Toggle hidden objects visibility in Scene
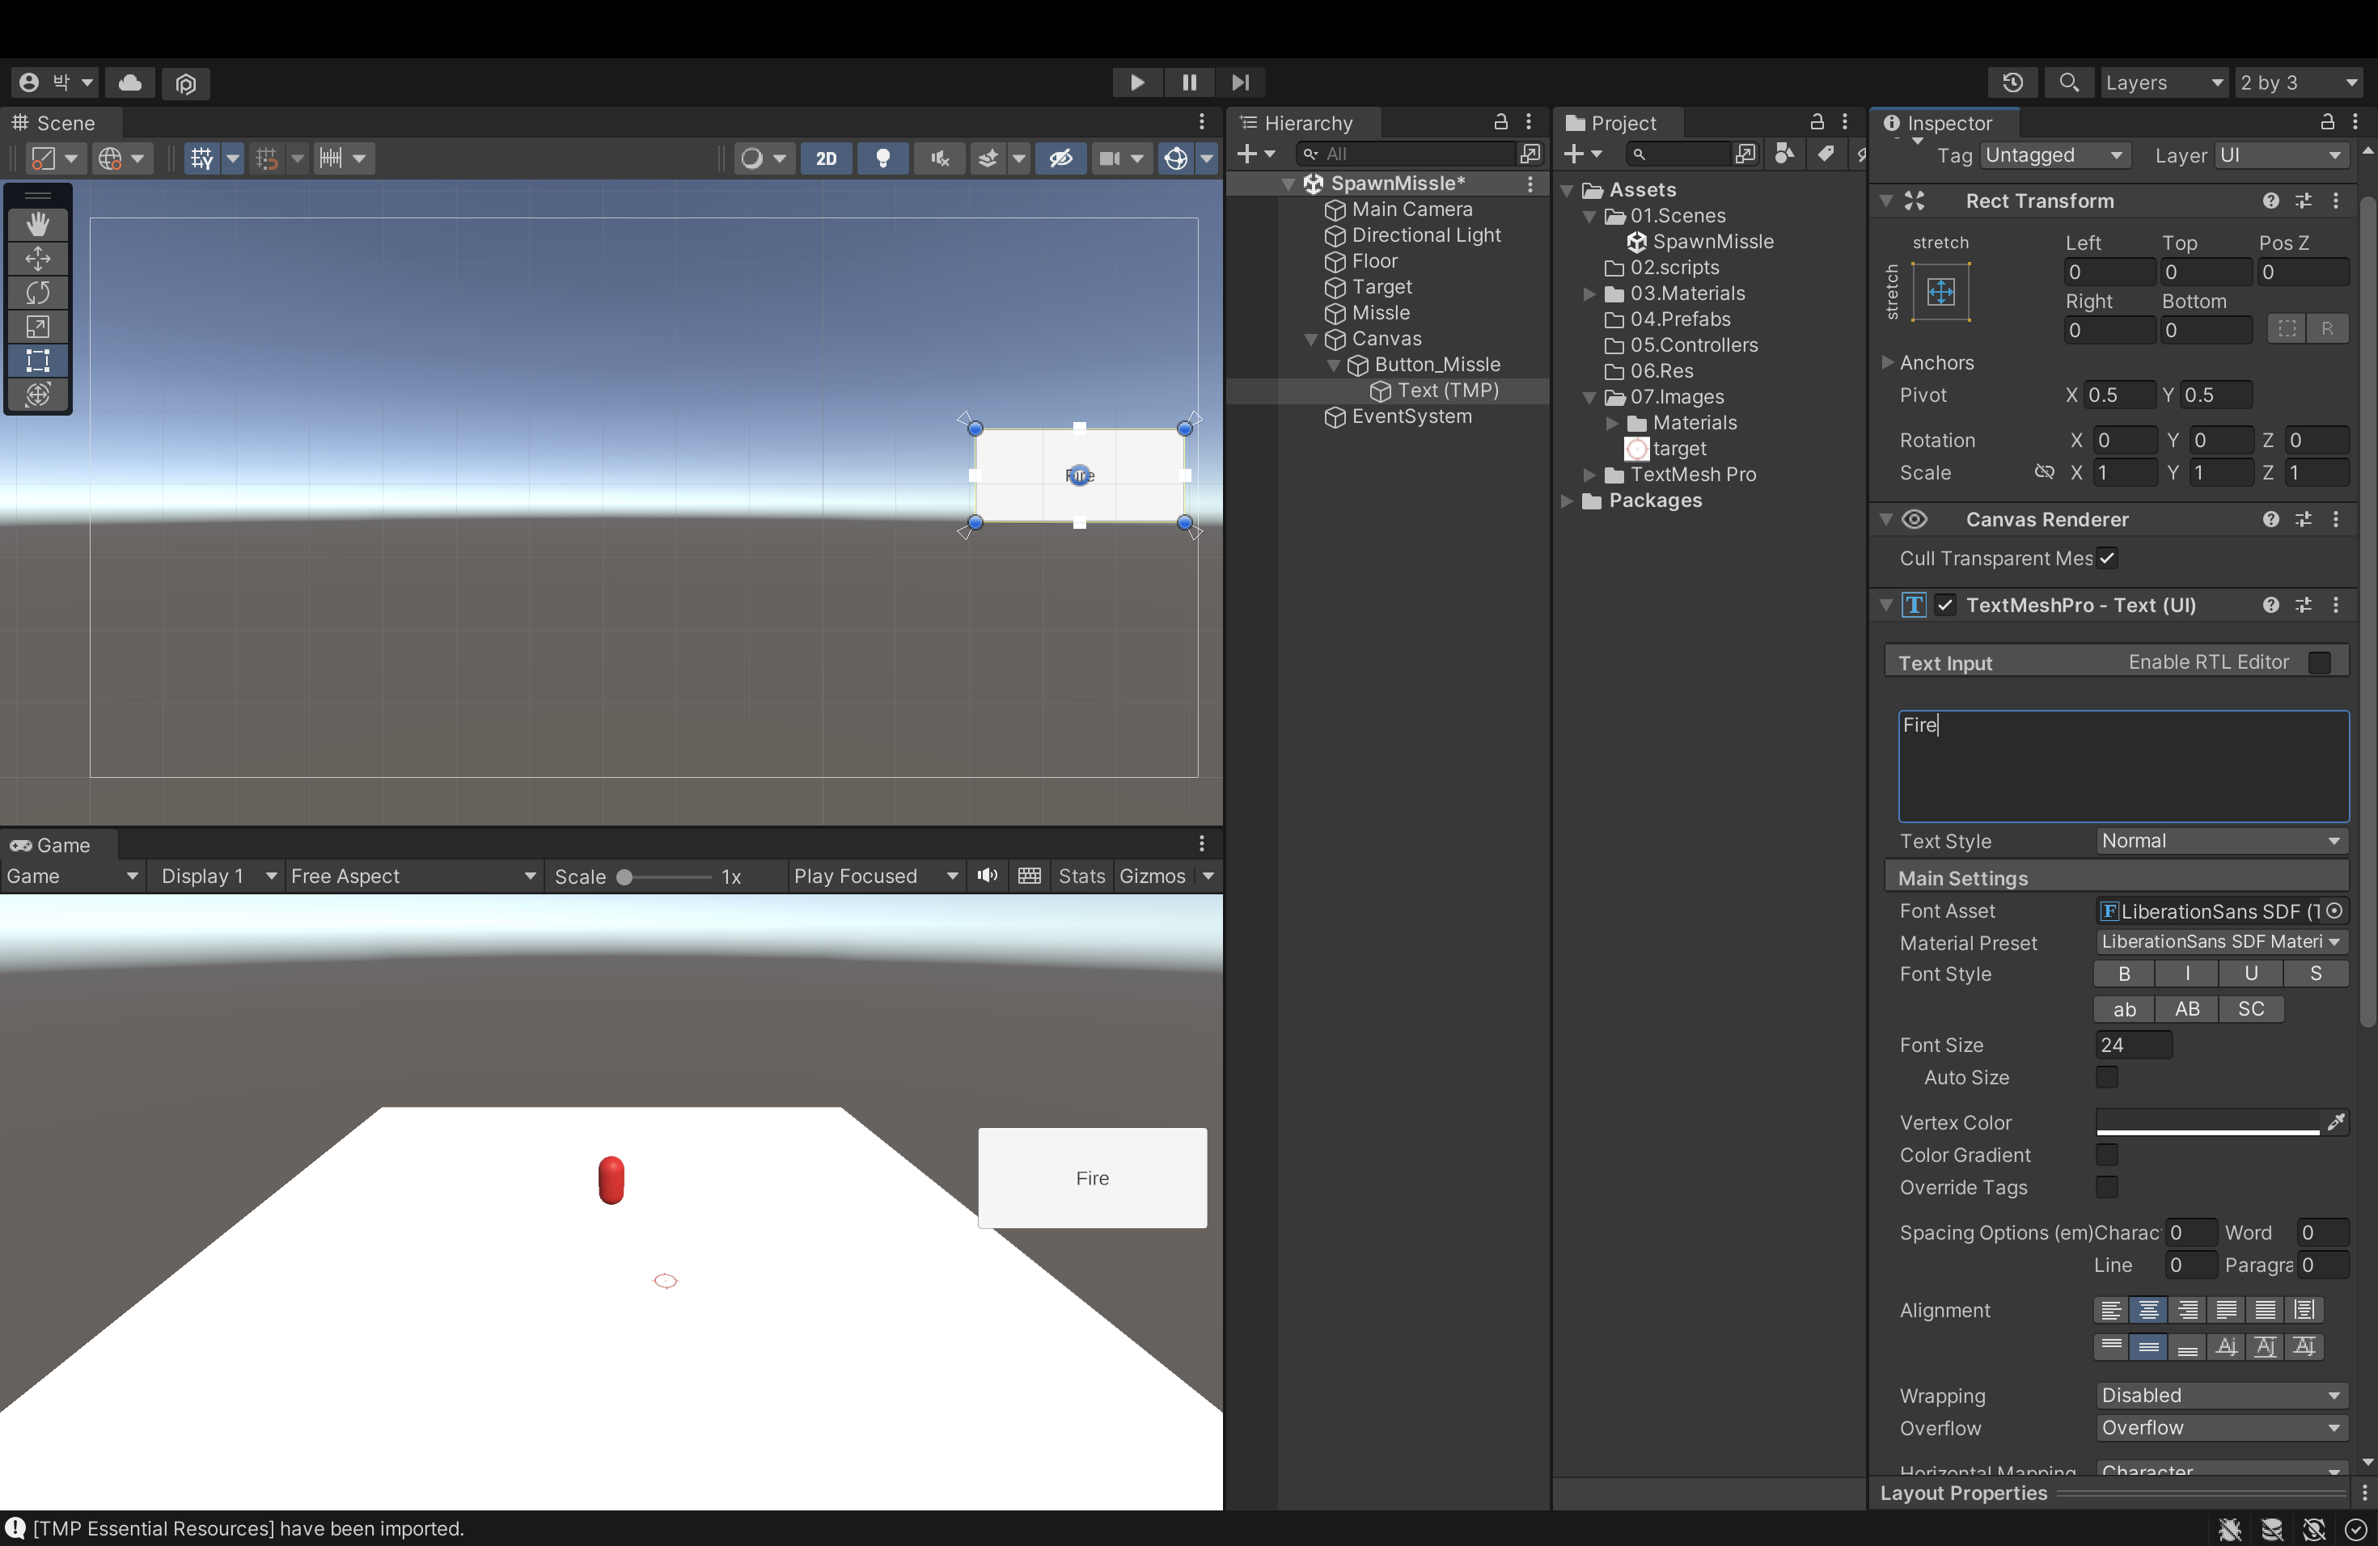2378x1546 pixels. tap(1060, 158)
